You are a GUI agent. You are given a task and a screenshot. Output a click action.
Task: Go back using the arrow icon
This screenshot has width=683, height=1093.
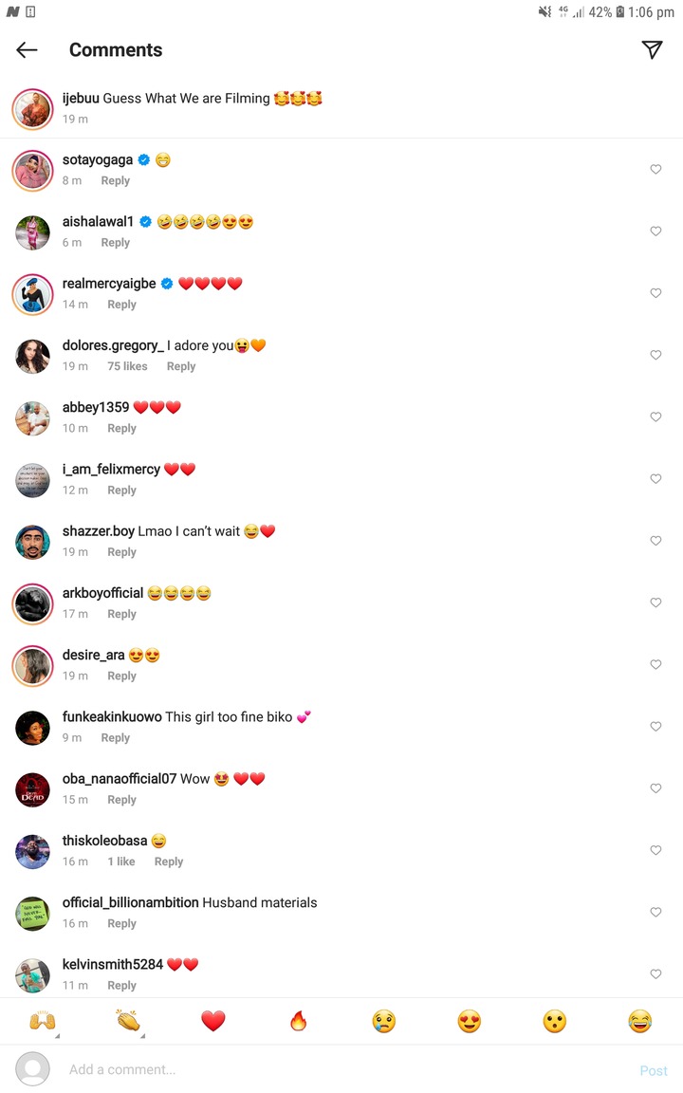tap(27, 49)
